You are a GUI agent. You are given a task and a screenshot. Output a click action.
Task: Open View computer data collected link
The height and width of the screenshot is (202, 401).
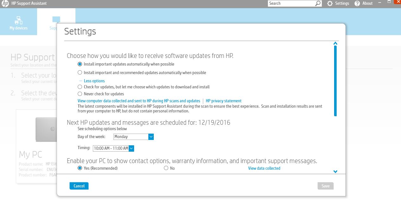pos(139,101)
